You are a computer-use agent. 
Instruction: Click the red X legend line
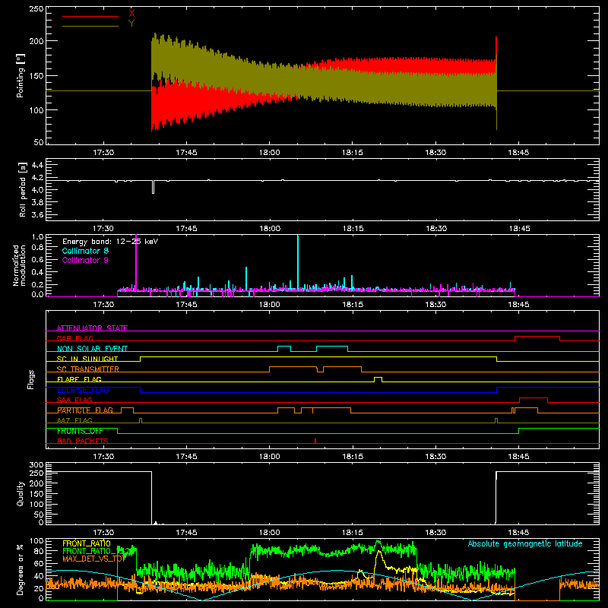[x=90, y=16]
